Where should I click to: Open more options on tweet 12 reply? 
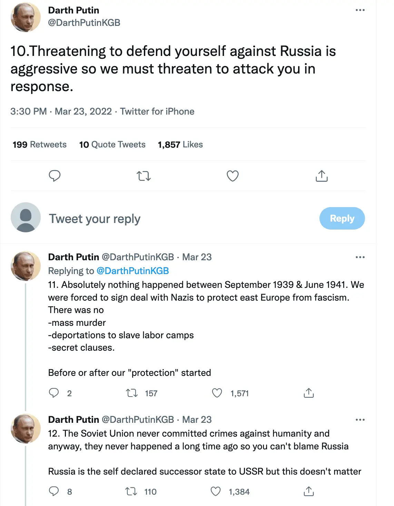pos(360,420)
